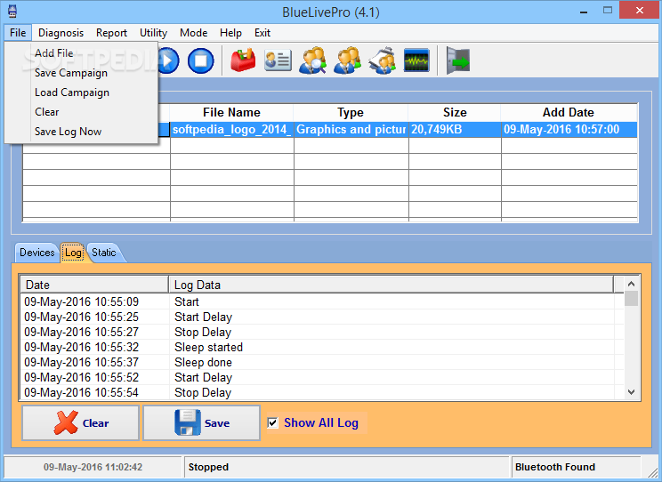Viewport: 662px width, 482px height.
Task: Click the exit door icon with green arrow
Action: pos(458,60)
